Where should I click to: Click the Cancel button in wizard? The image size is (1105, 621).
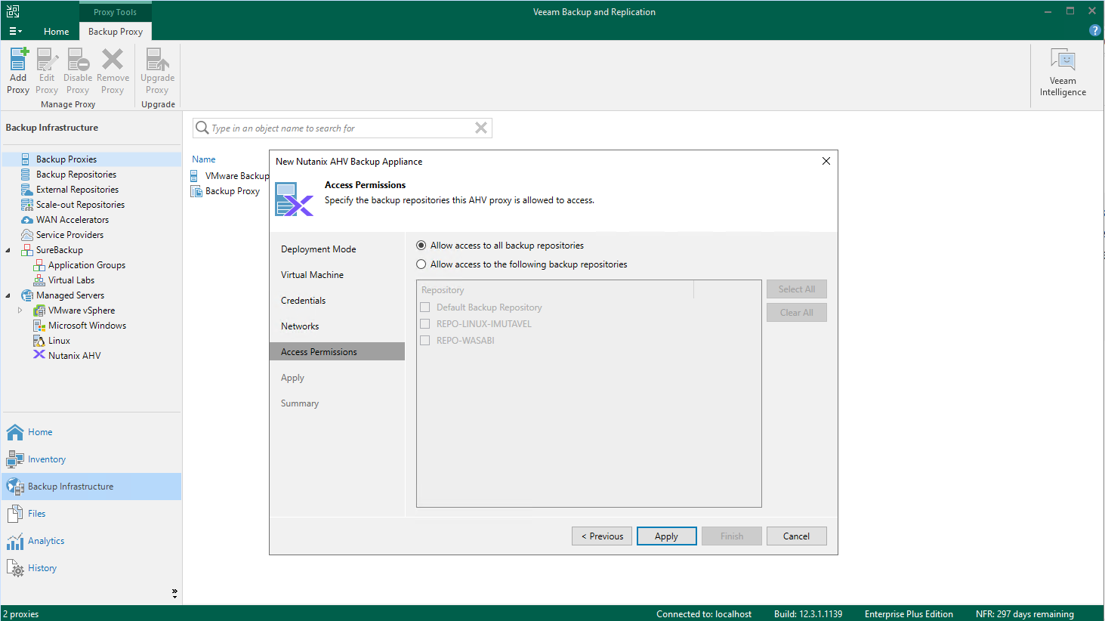tap(797, 536)
